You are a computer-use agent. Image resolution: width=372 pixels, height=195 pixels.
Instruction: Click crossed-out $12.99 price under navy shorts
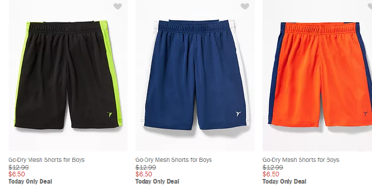[146, 167]
